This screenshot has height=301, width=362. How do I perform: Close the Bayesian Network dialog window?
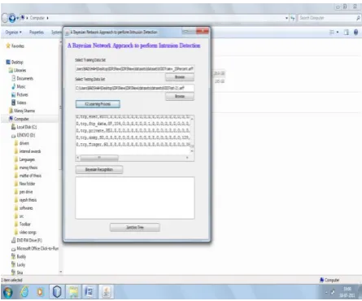click(203, 31)
